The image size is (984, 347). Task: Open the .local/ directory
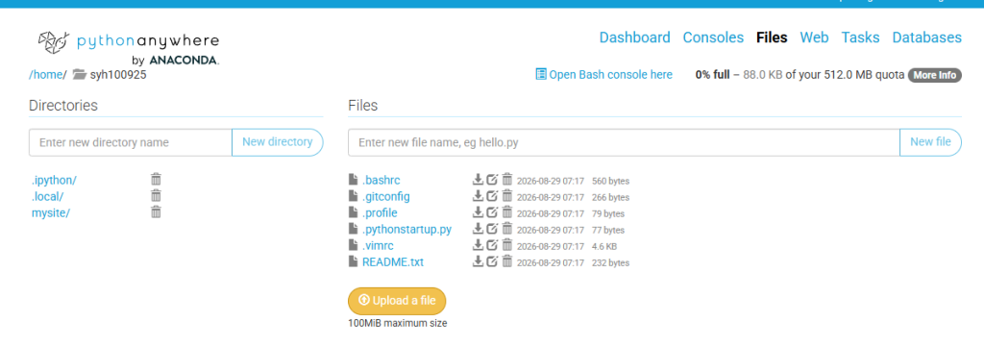tap(48, 196)
